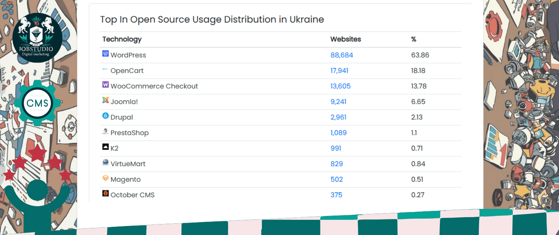Select the October CMS technology name

(x=132, y=195)
